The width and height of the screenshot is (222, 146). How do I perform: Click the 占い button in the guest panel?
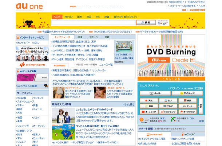168,100
